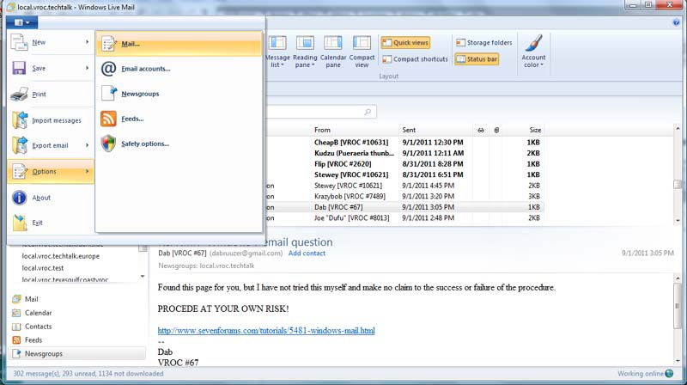Click the Import messages folder icon
Image resolution: width=687 pixels, height=385 pixels.
click(20, 119)
